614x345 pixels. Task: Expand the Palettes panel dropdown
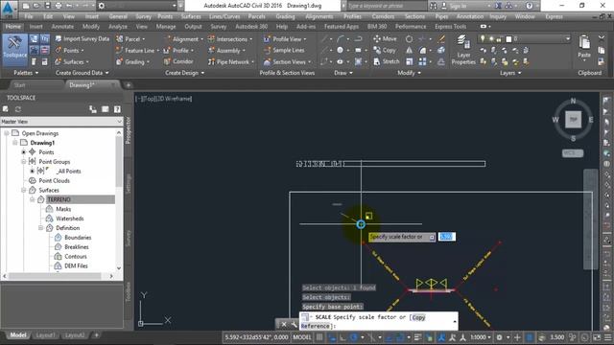(x=26, y=73)
